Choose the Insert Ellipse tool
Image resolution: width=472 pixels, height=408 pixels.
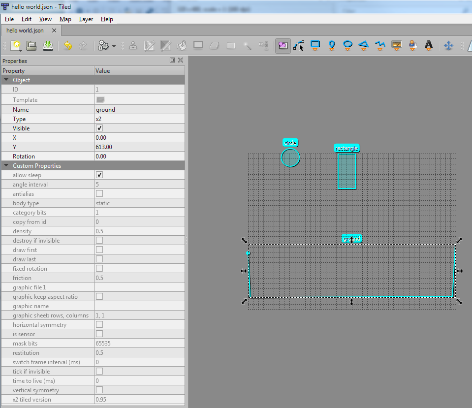[x=347, y=46]
